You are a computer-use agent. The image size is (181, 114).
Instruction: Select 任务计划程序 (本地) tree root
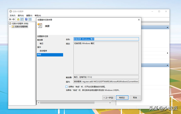20,24
